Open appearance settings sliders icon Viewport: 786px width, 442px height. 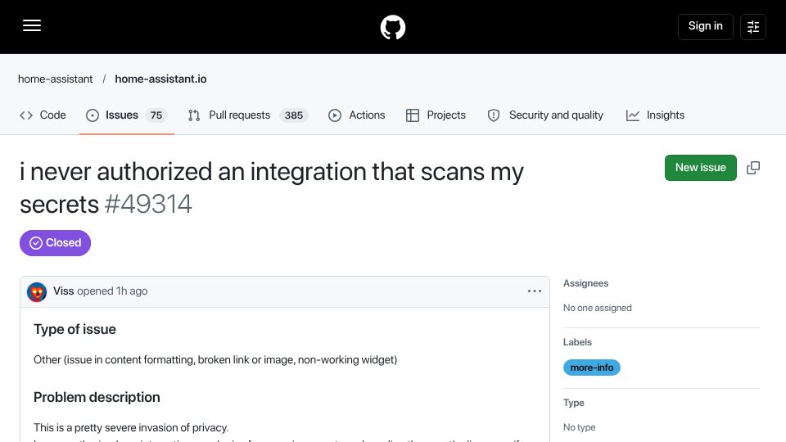[753, 26]
